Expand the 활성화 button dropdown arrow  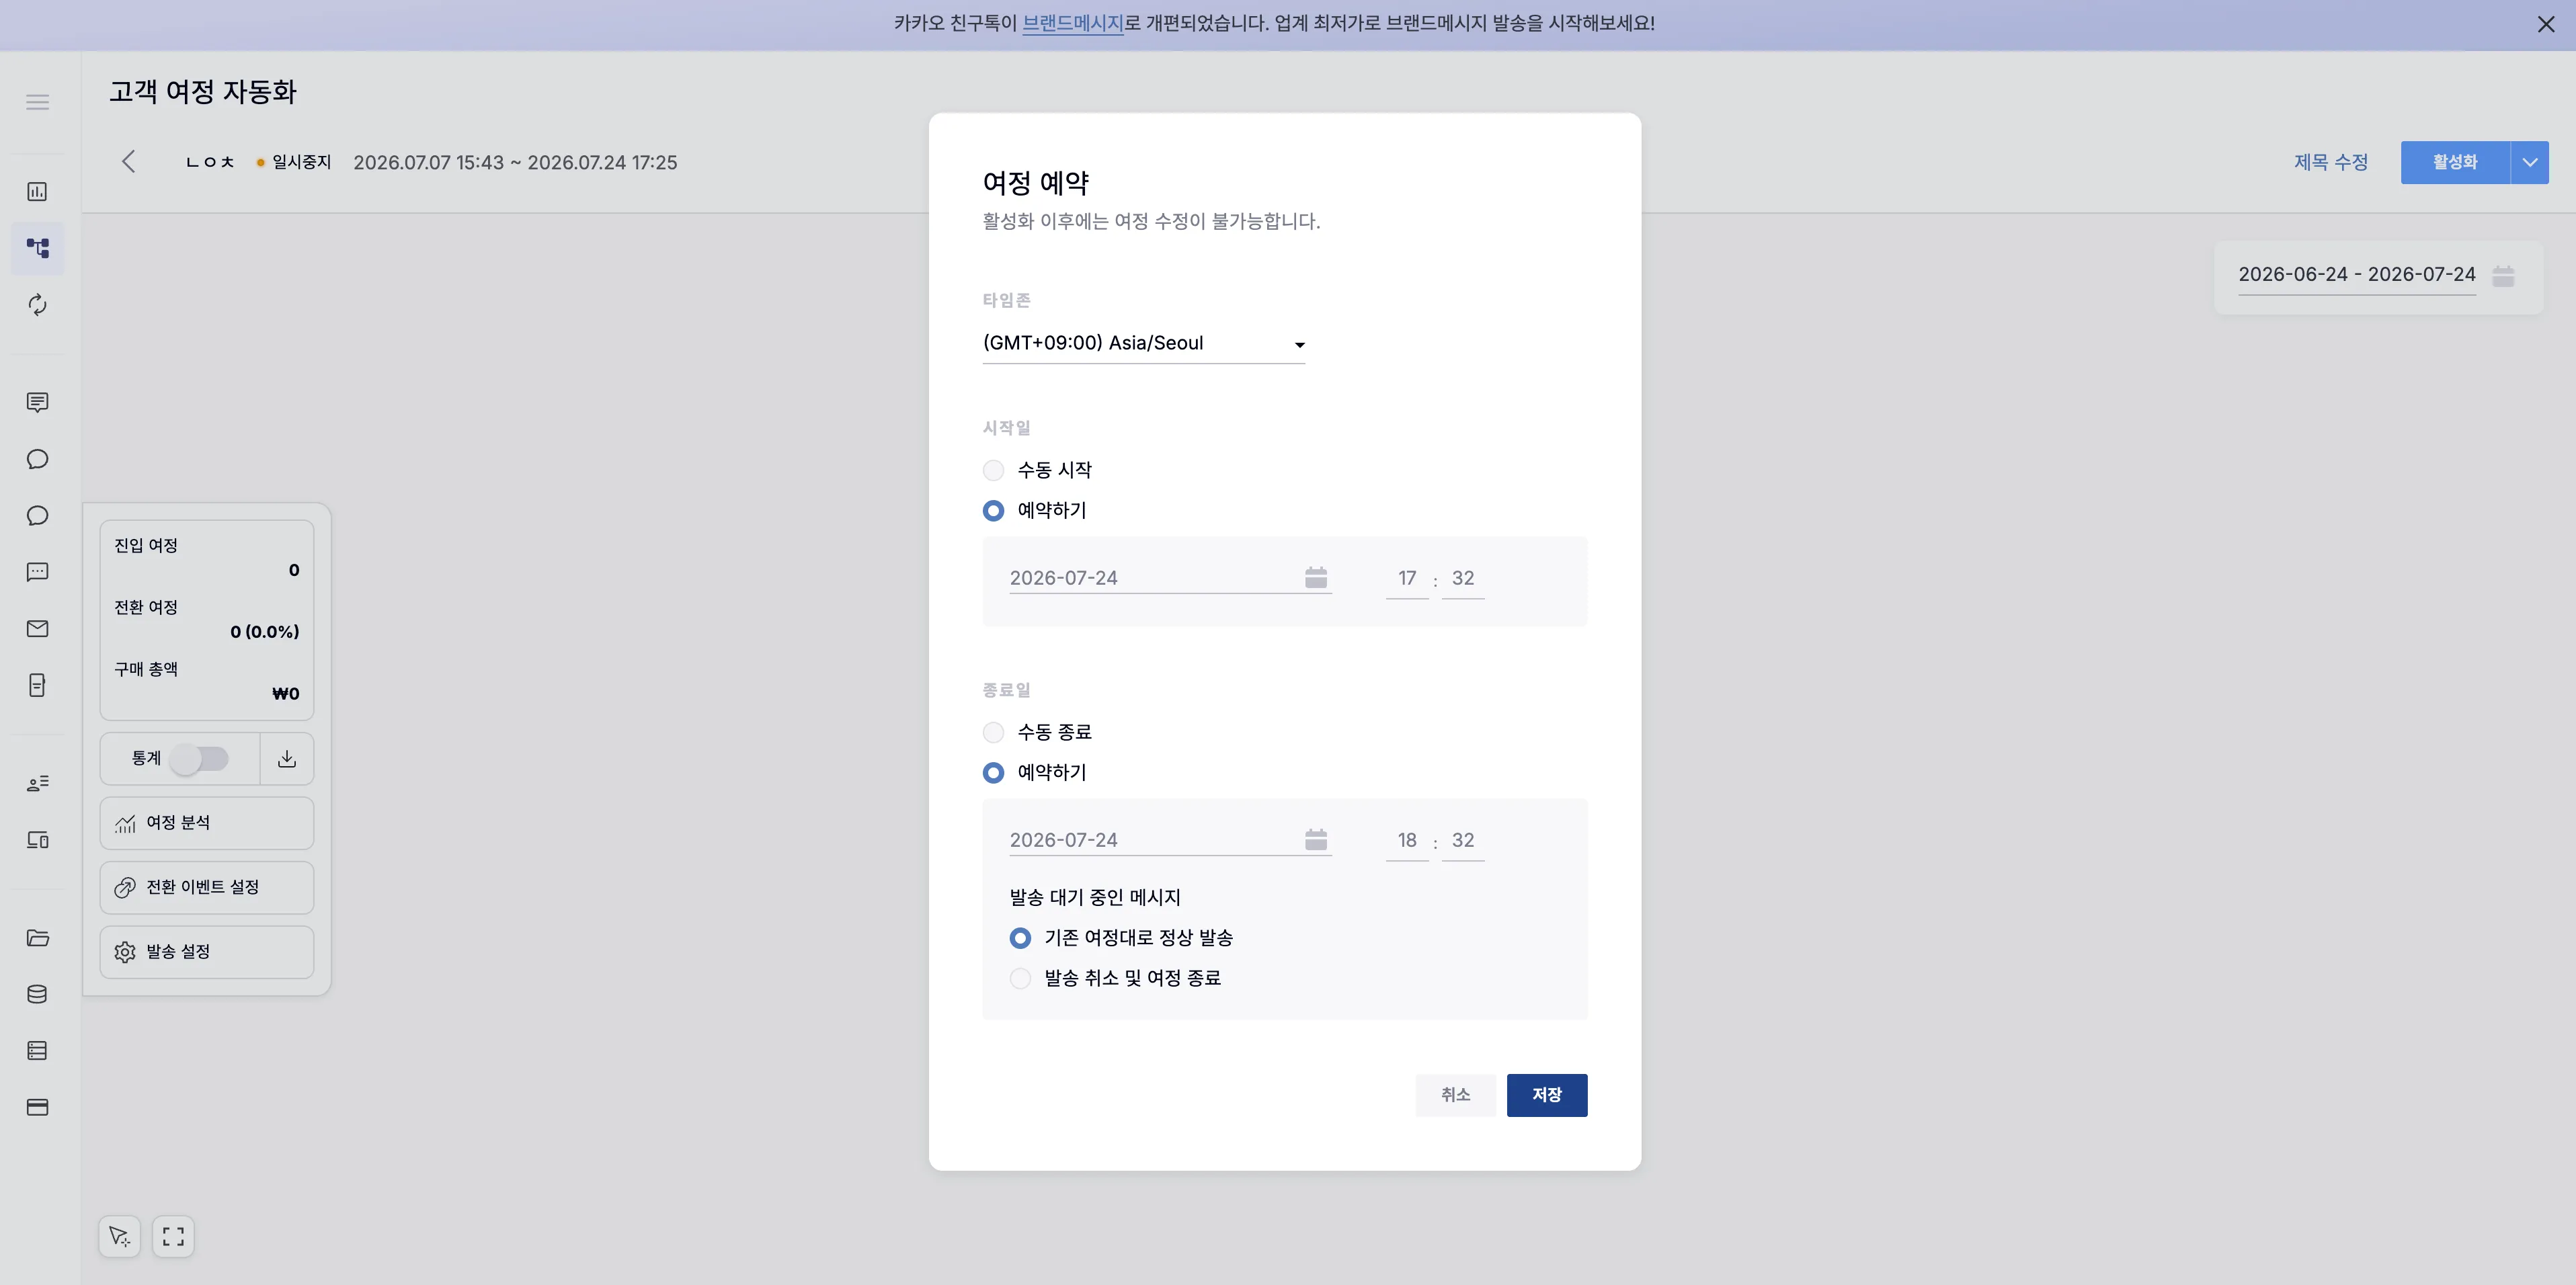[2529, 162]
